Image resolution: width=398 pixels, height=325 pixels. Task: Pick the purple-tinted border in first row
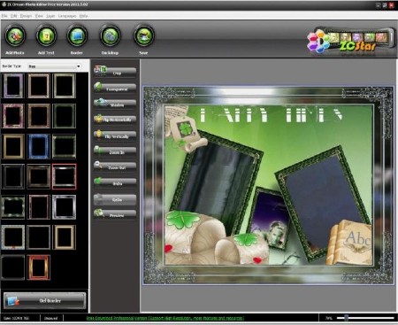tap(13, 86)
